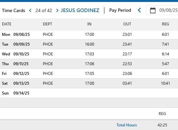
Task: Click Saturday OUT time 03:41
Action: (127, 83)
